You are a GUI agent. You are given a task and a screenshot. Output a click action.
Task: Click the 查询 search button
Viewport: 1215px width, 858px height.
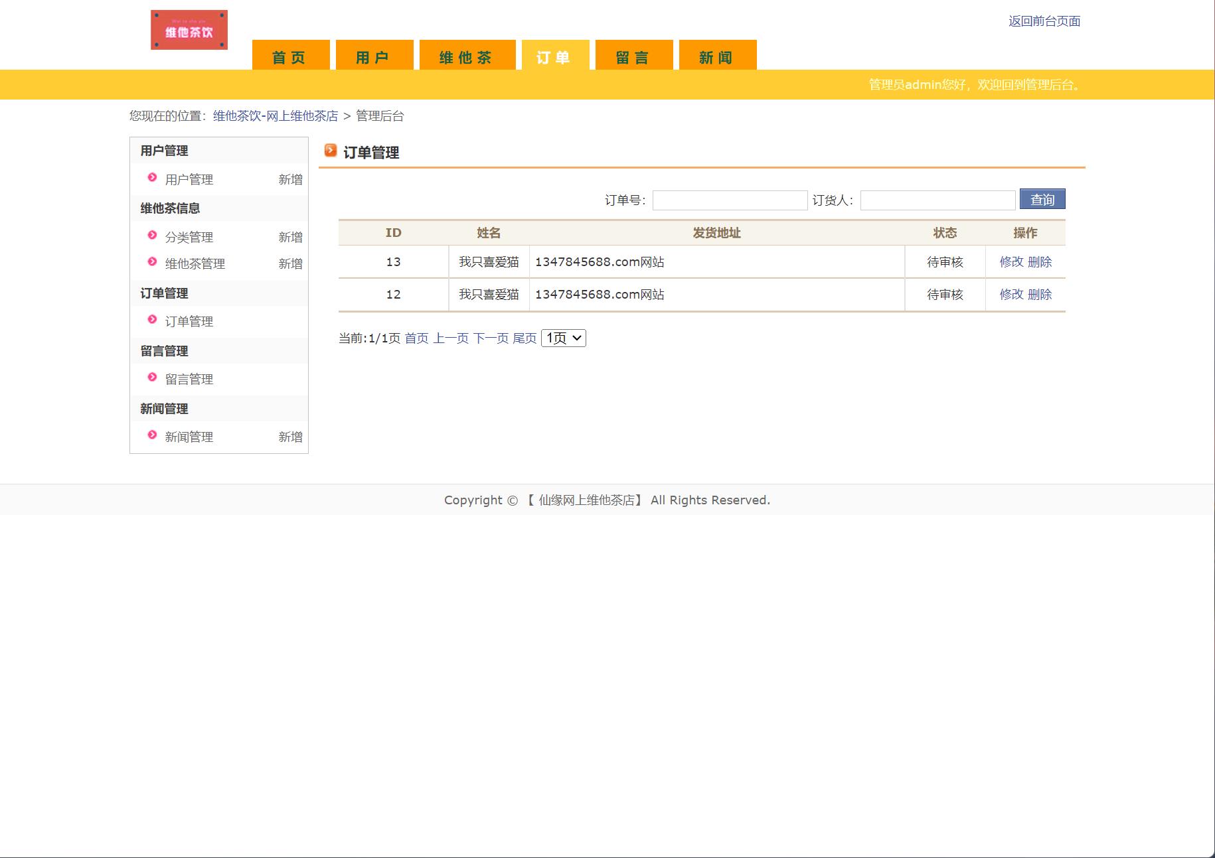(x=1042, y=199)
